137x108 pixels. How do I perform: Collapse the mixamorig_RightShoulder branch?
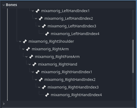[x=20, y=41]
